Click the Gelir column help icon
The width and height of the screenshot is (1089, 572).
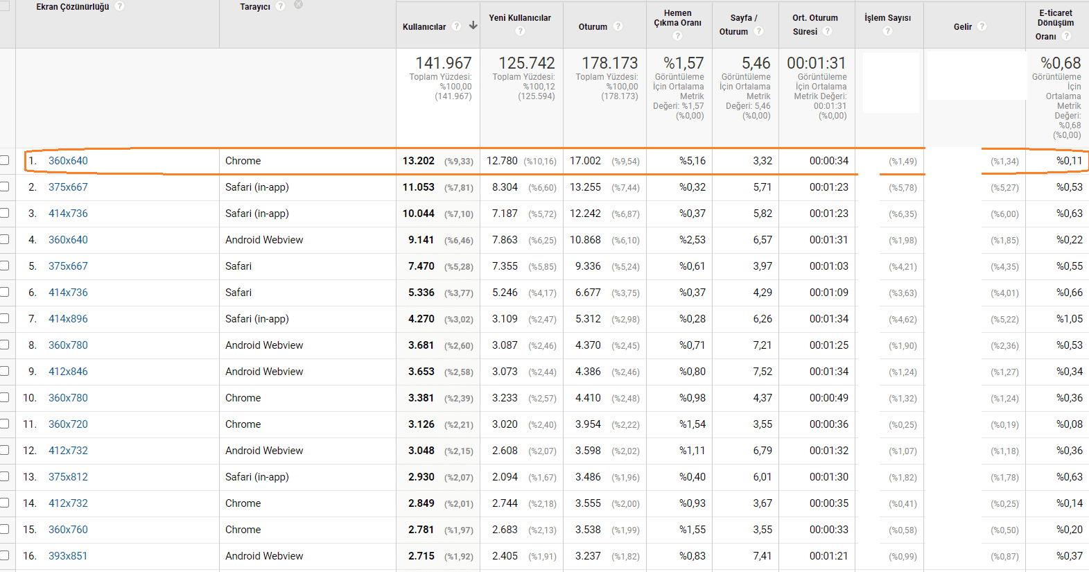click(982, 26)
